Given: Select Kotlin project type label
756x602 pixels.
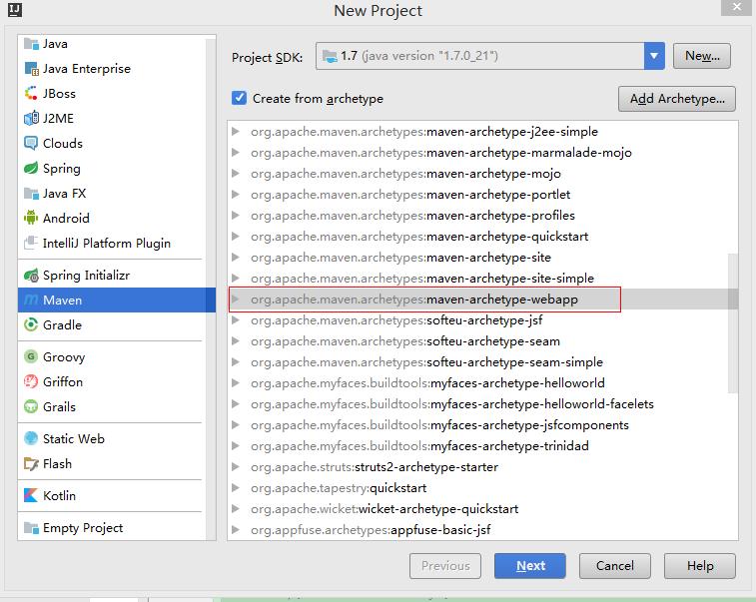Looking at the screenshot, I should (x=59, y=495).
